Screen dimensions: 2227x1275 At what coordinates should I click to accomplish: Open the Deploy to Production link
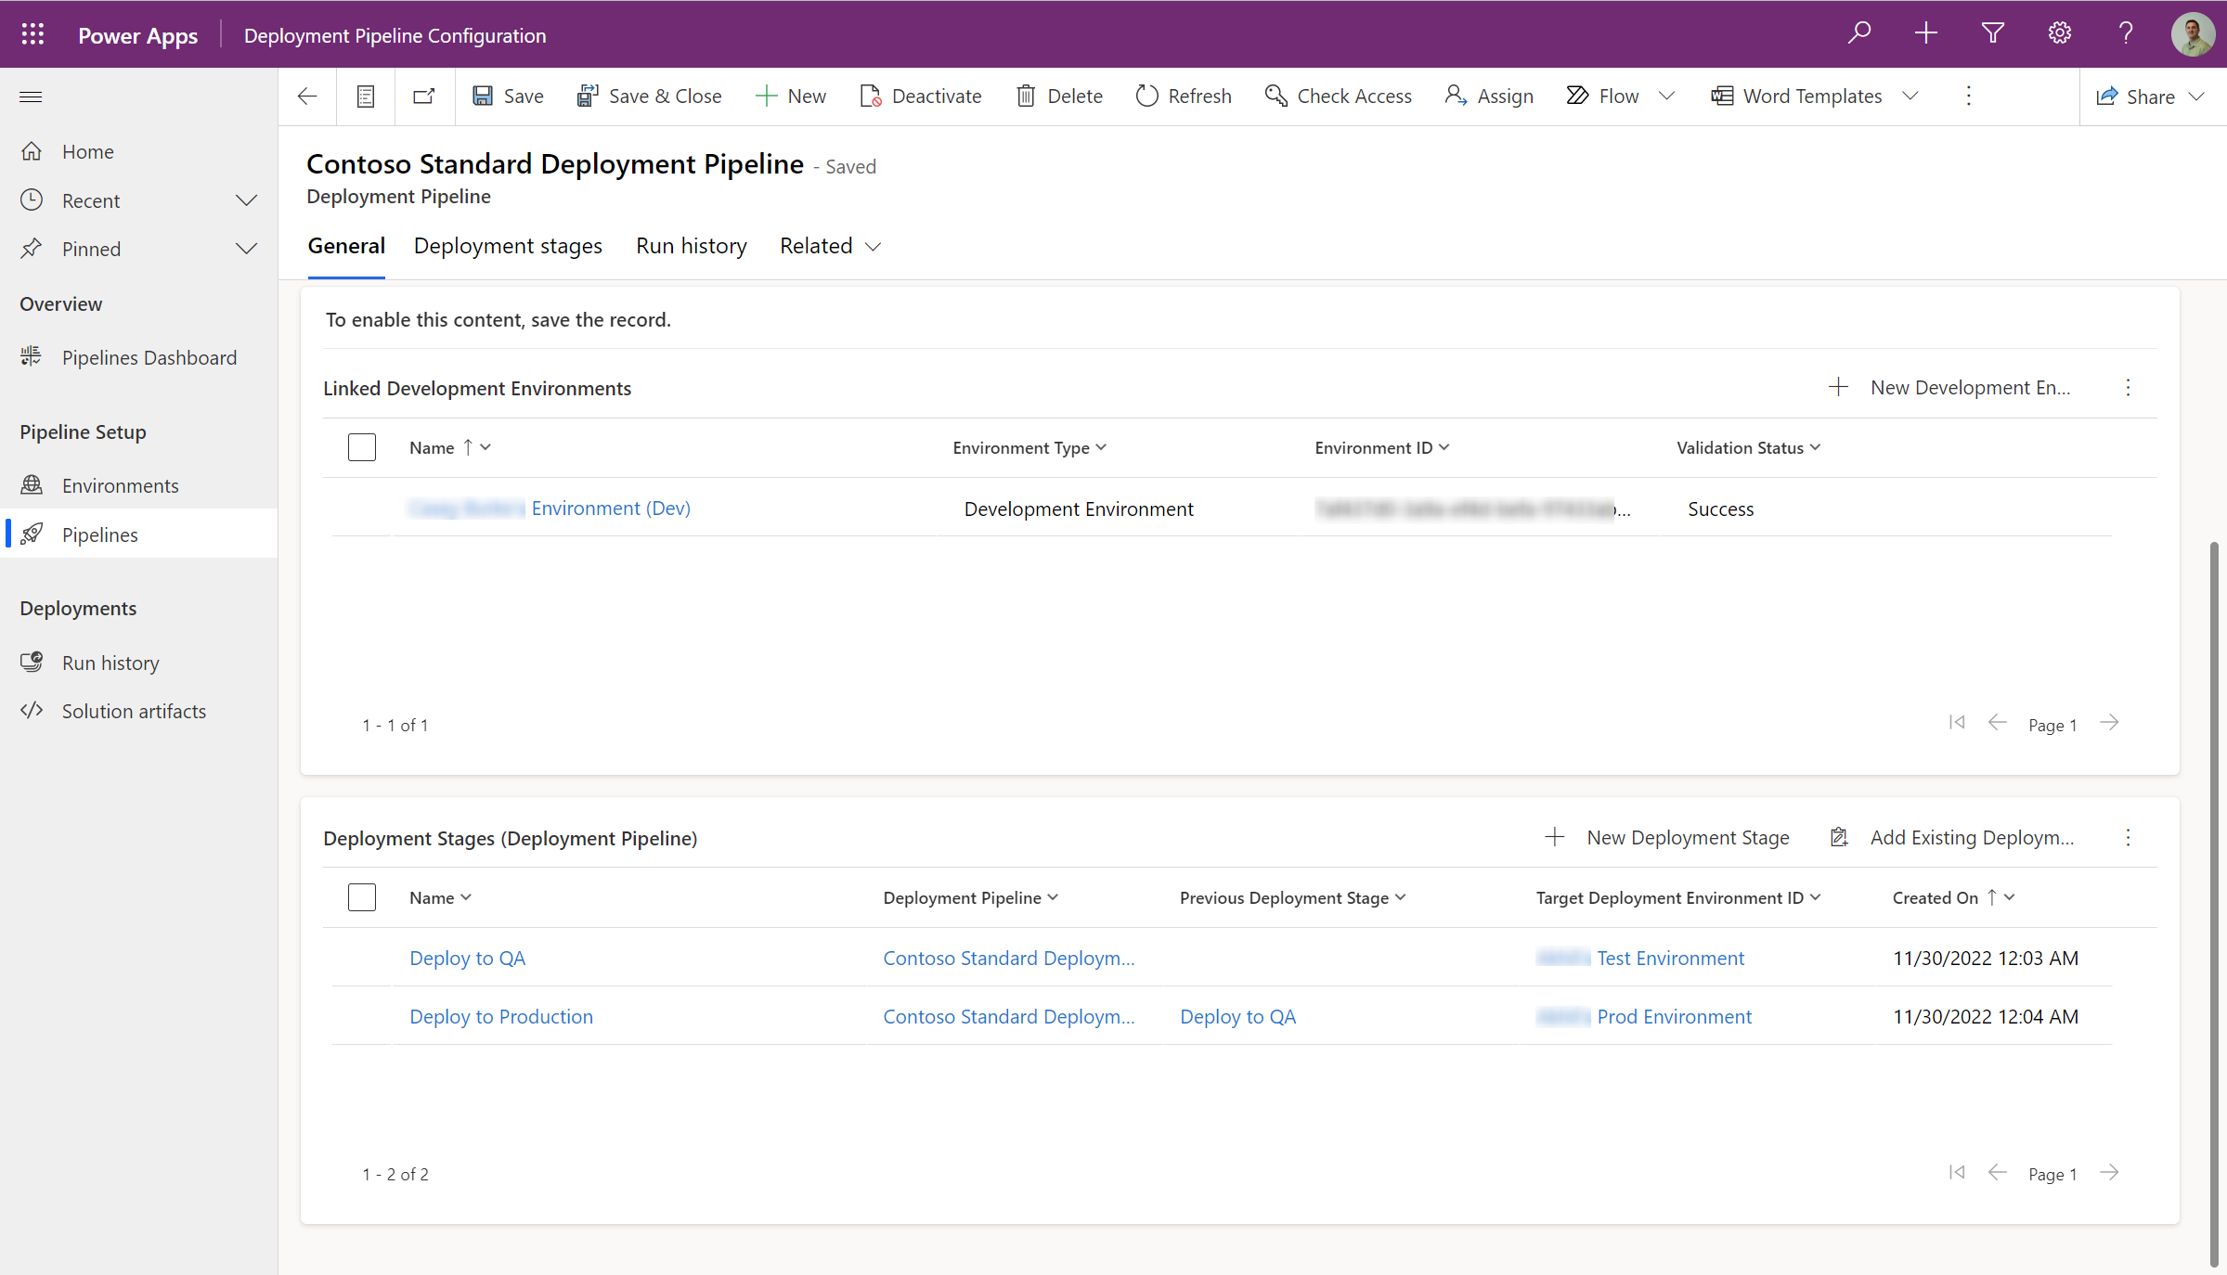click(x=501, y=1016)
